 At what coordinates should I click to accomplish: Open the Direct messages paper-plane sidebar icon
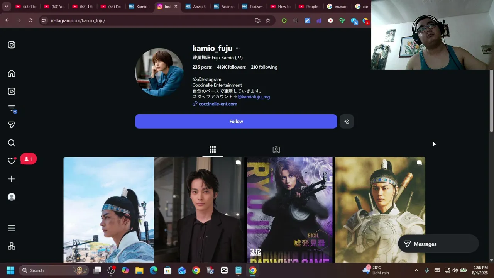pos(12,125)
